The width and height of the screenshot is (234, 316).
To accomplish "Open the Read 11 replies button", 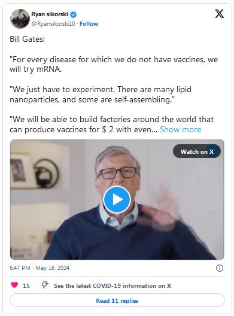I will pos(117,300).
